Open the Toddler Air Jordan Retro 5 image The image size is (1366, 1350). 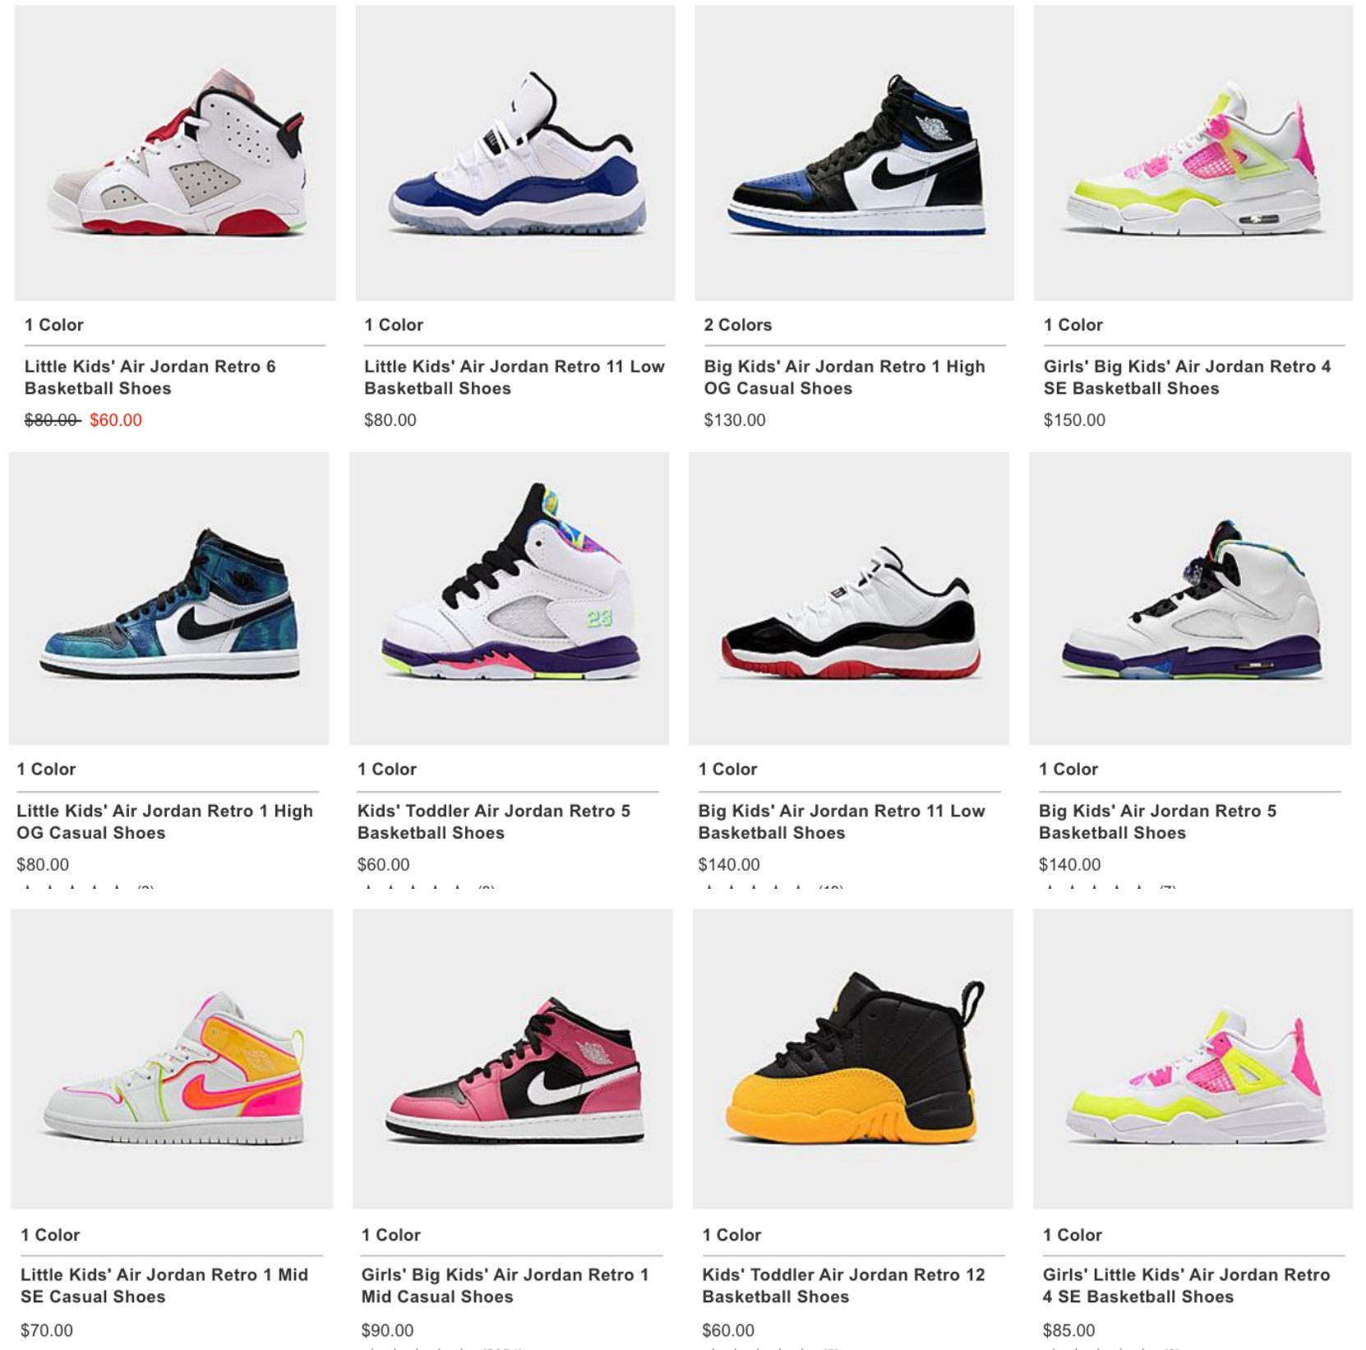[x=509, y=599]
